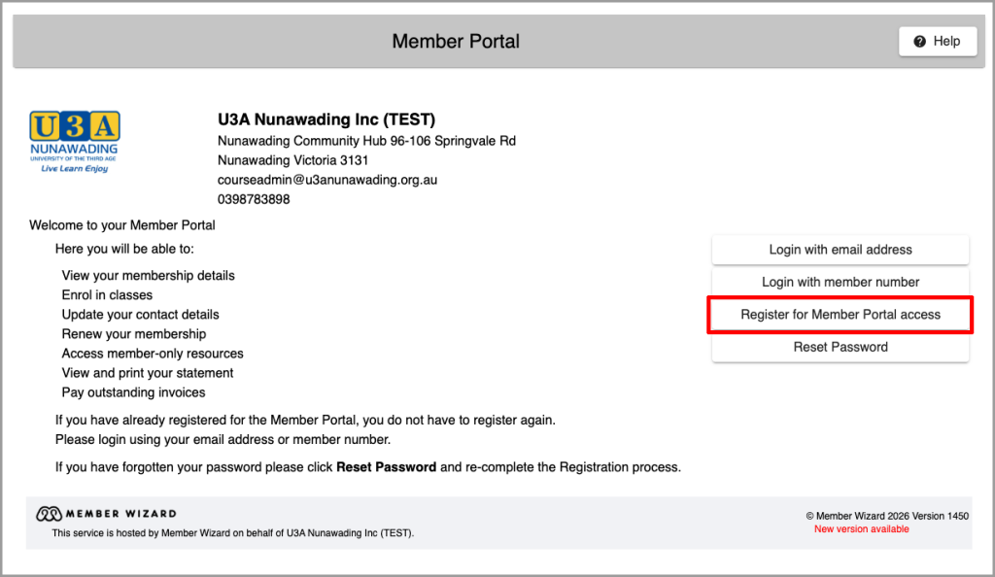995x577 pixels.
Task: Click the New version available link
Action: click(x=861, y=528)
